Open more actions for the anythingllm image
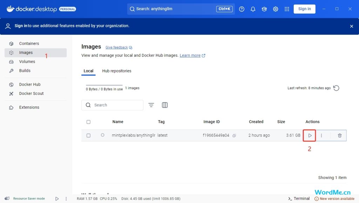The image size is (359, 203). [x=321, y=135]
